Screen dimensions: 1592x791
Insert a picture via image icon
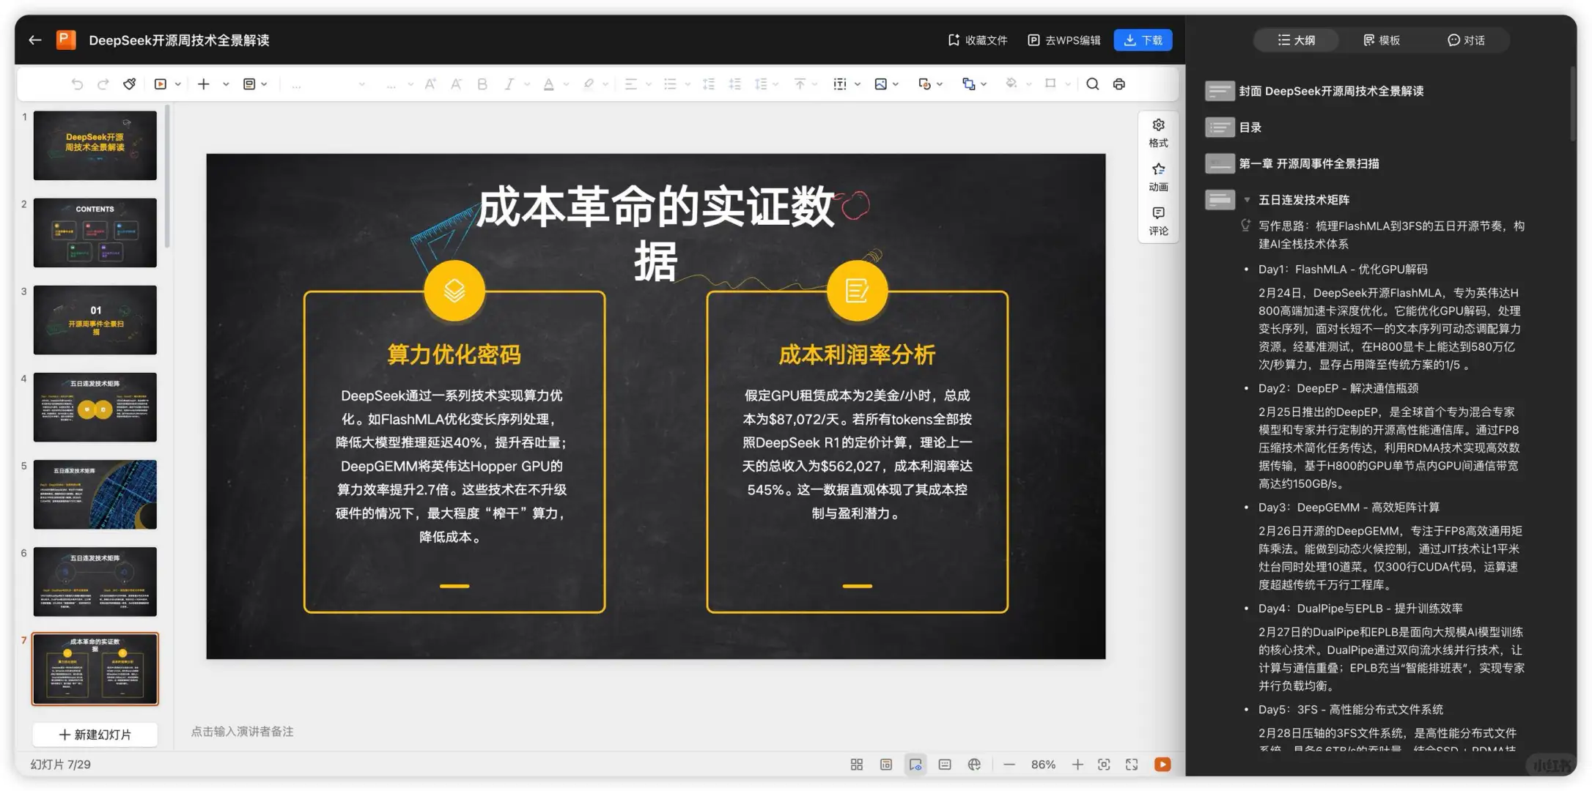(881, 84)
